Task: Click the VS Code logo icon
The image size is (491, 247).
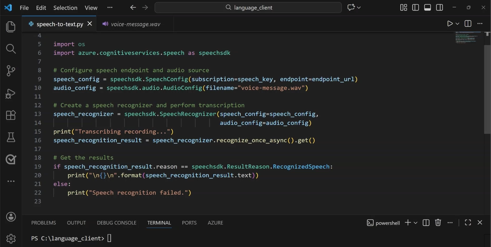Action: [8, 8]
